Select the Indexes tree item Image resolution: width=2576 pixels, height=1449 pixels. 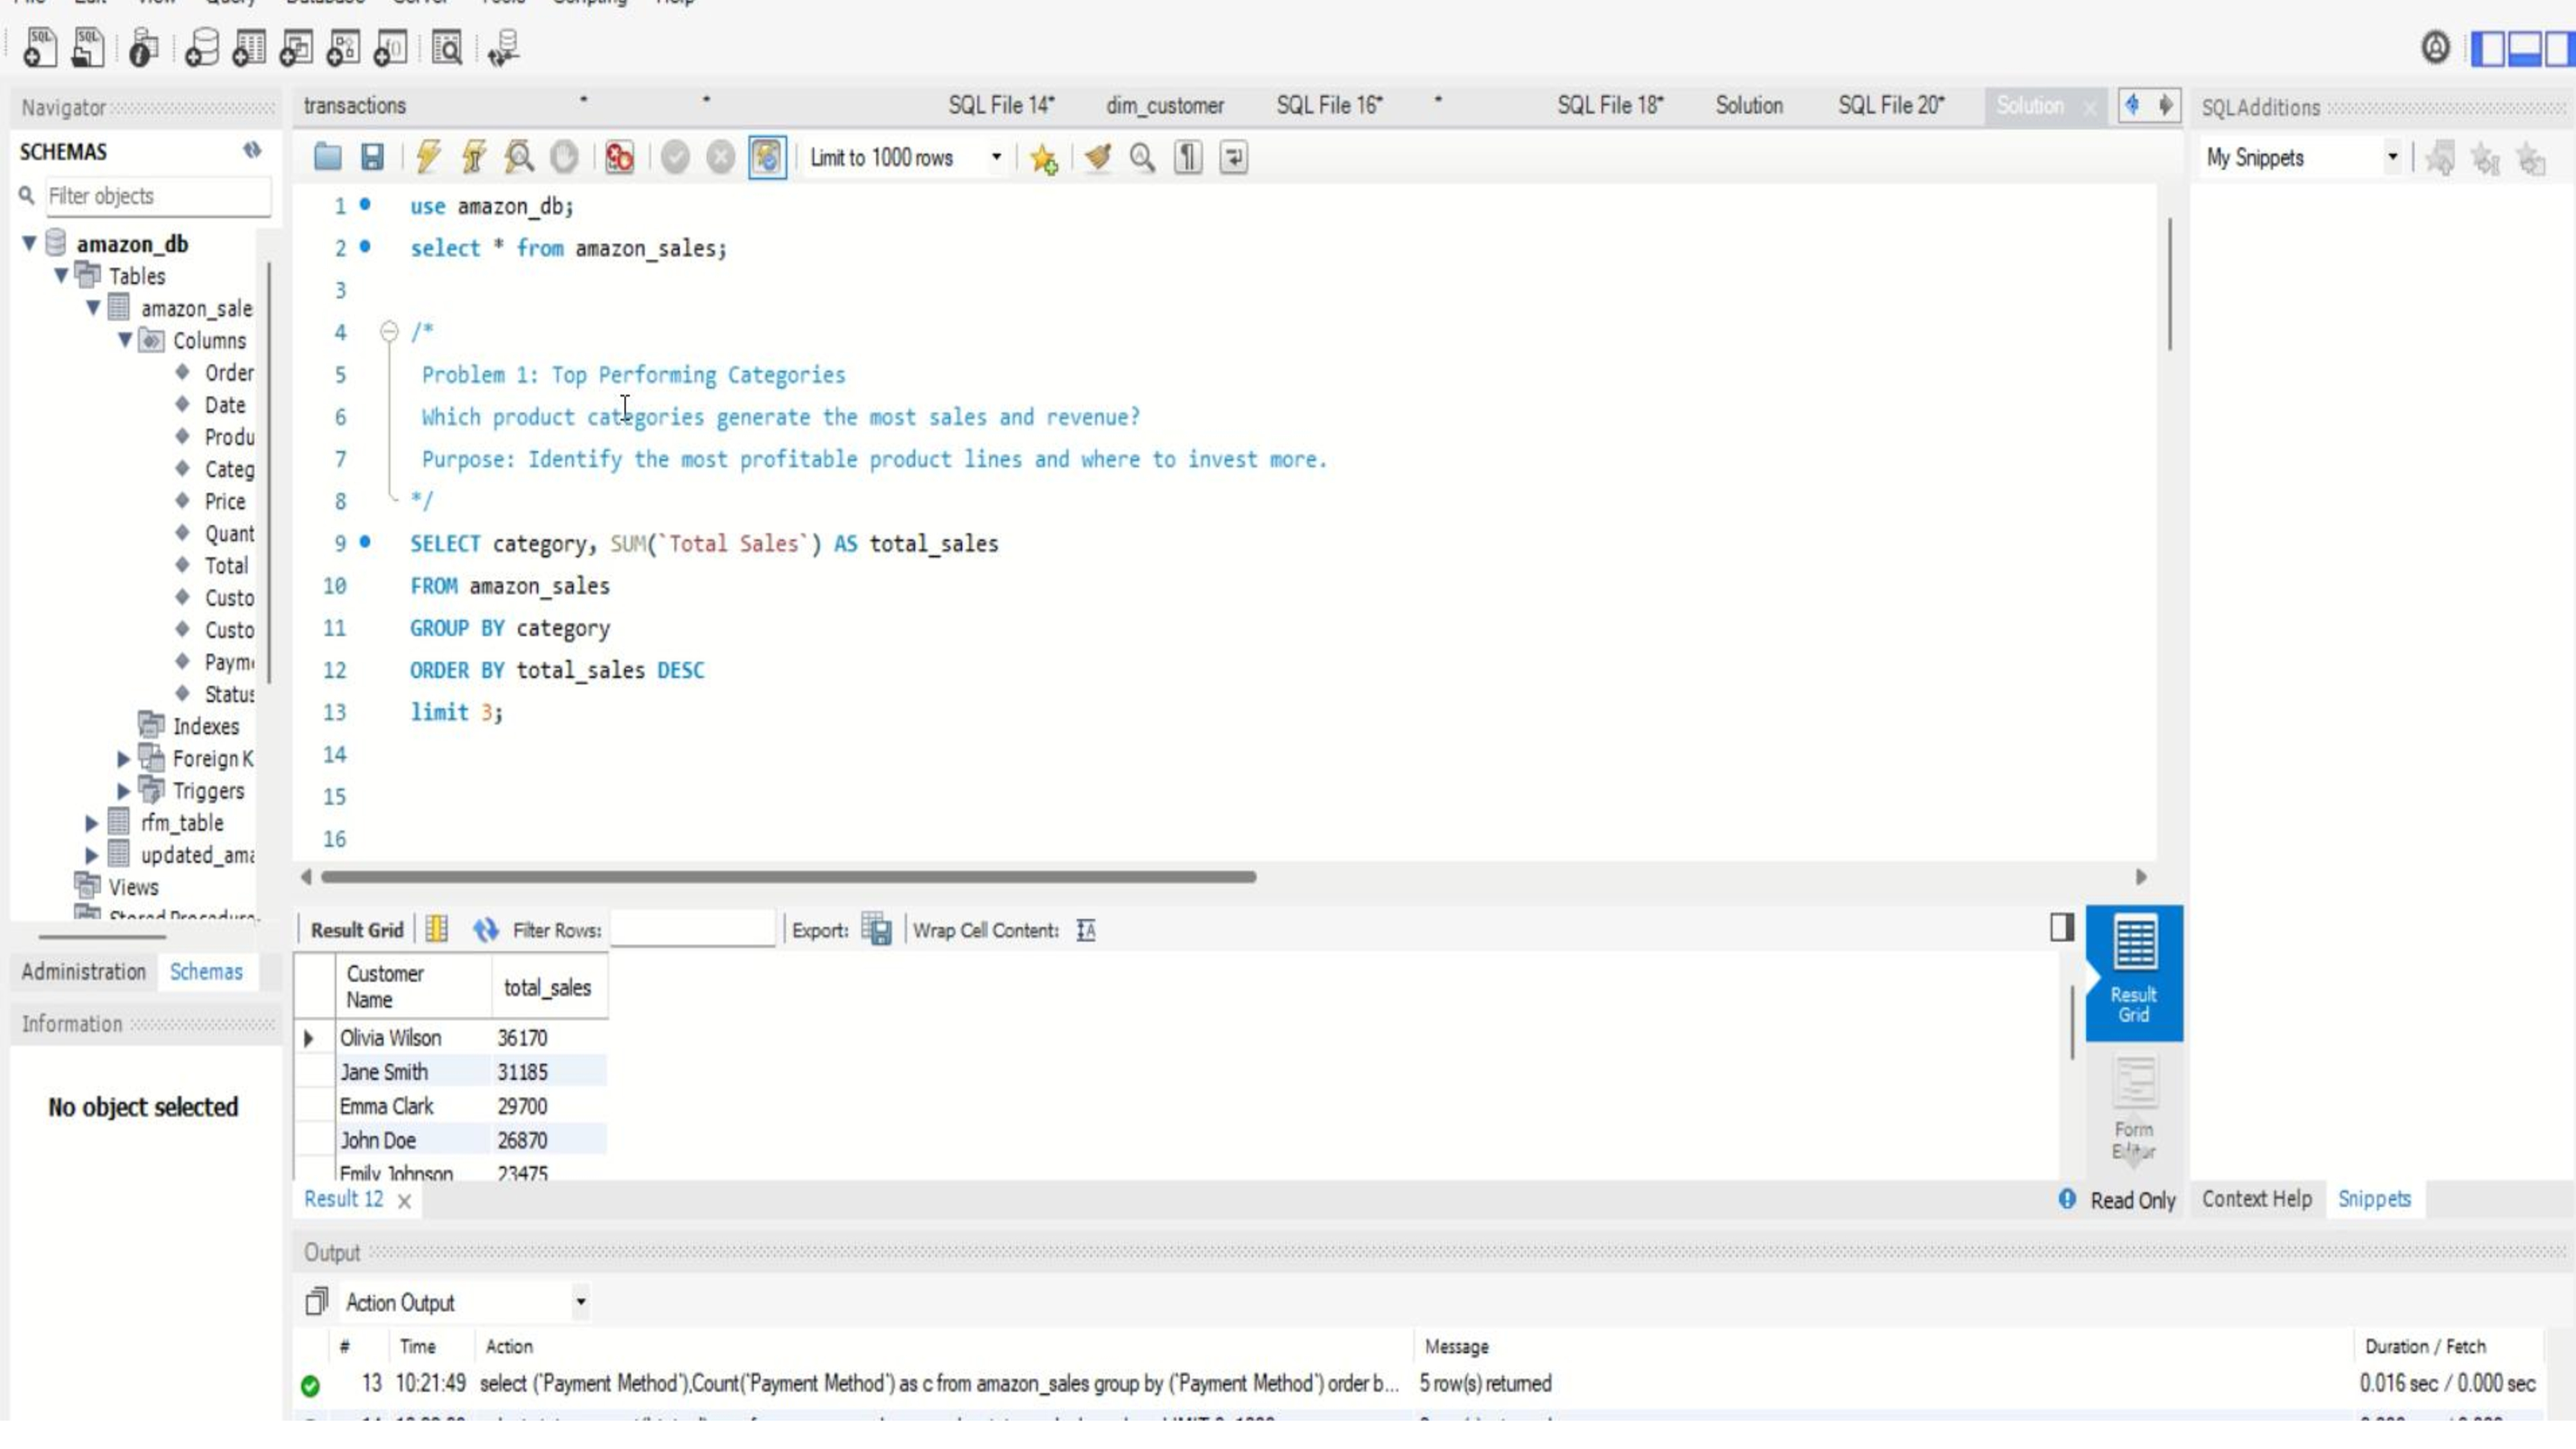205,726
